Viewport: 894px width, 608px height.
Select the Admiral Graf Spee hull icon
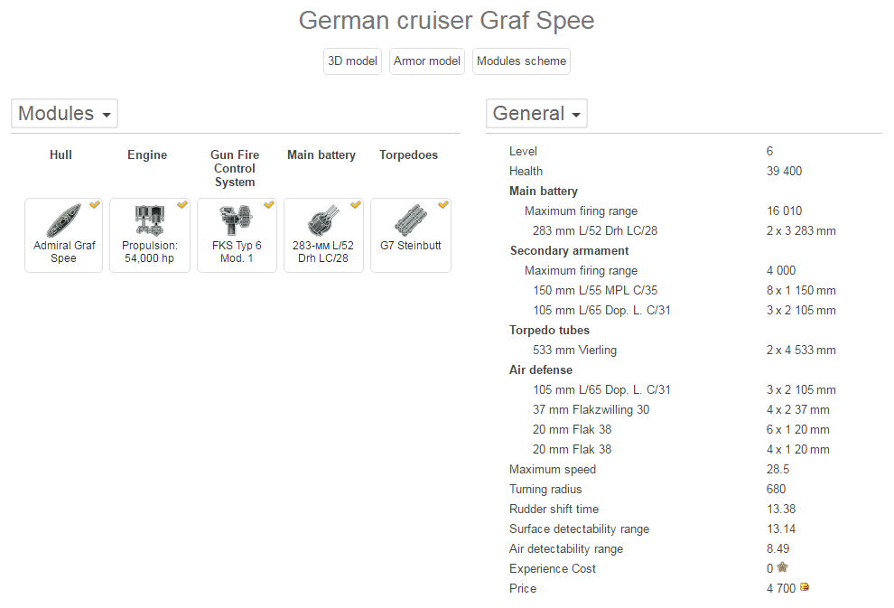coord(64,220)
